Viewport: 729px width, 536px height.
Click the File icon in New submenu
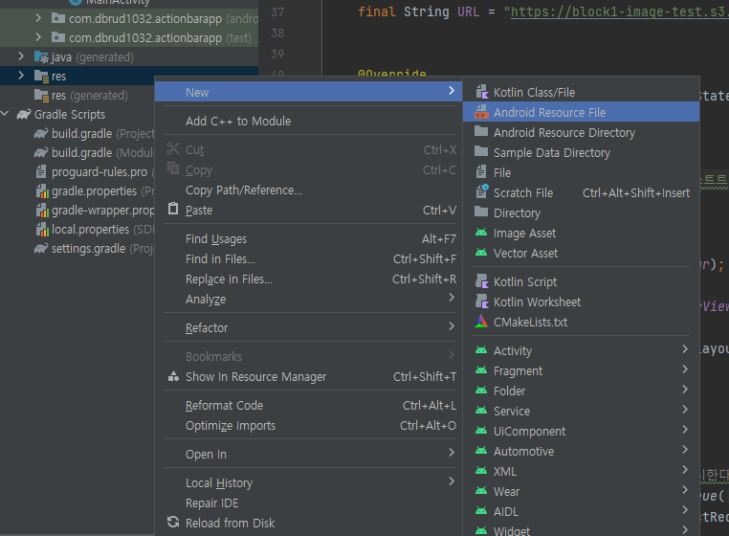481,172
